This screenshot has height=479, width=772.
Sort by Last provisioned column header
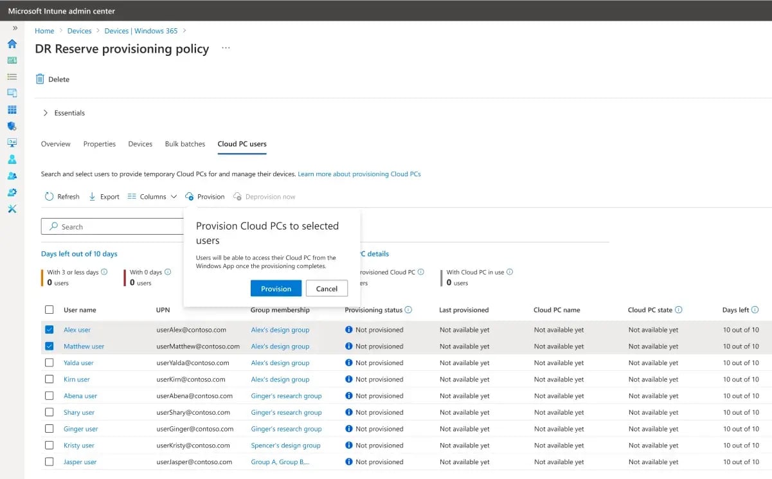pyautogui.click(x=463, y=310)
